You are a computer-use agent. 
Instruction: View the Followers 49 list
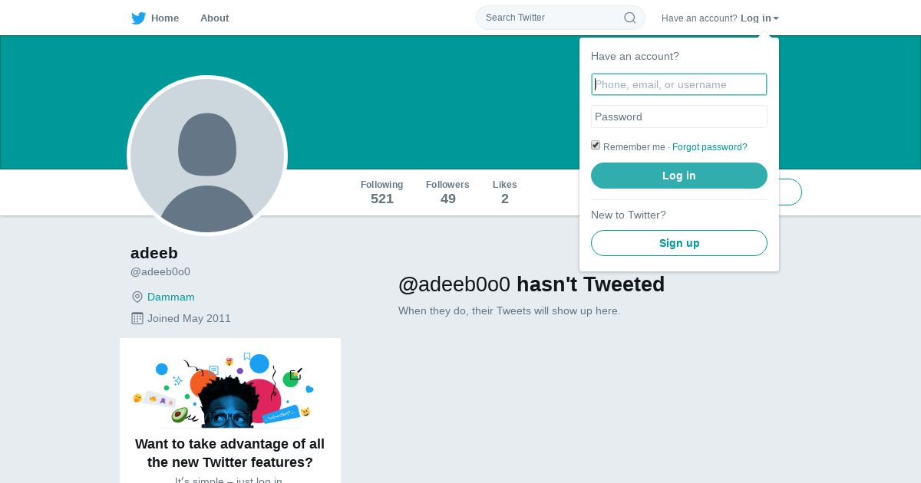click(447, 192)
